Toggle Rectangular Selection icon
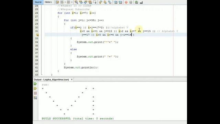 tap(95, 2)
